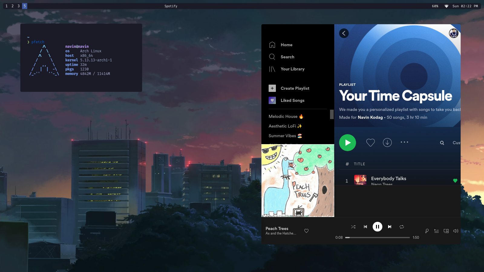Like the playlist with the large heart

click(371, 142)
